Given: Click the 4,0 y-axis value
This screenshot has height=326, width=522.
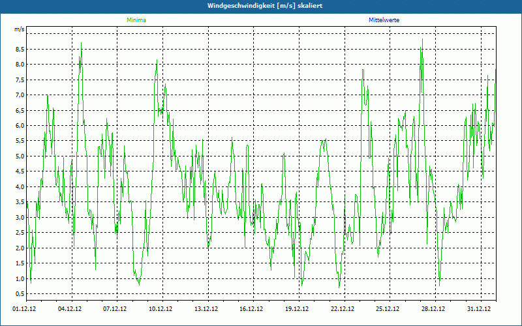Looking at the screenshot, I should pos(20,187).
